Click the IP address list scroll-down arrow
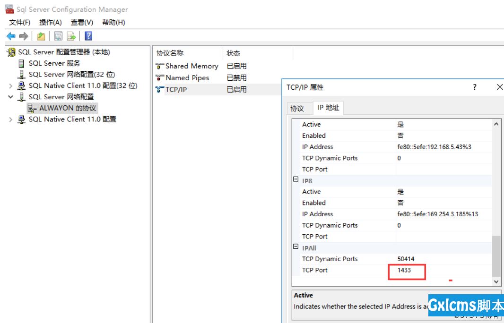This screenshot has width=504, height=323. coord(496,281)
